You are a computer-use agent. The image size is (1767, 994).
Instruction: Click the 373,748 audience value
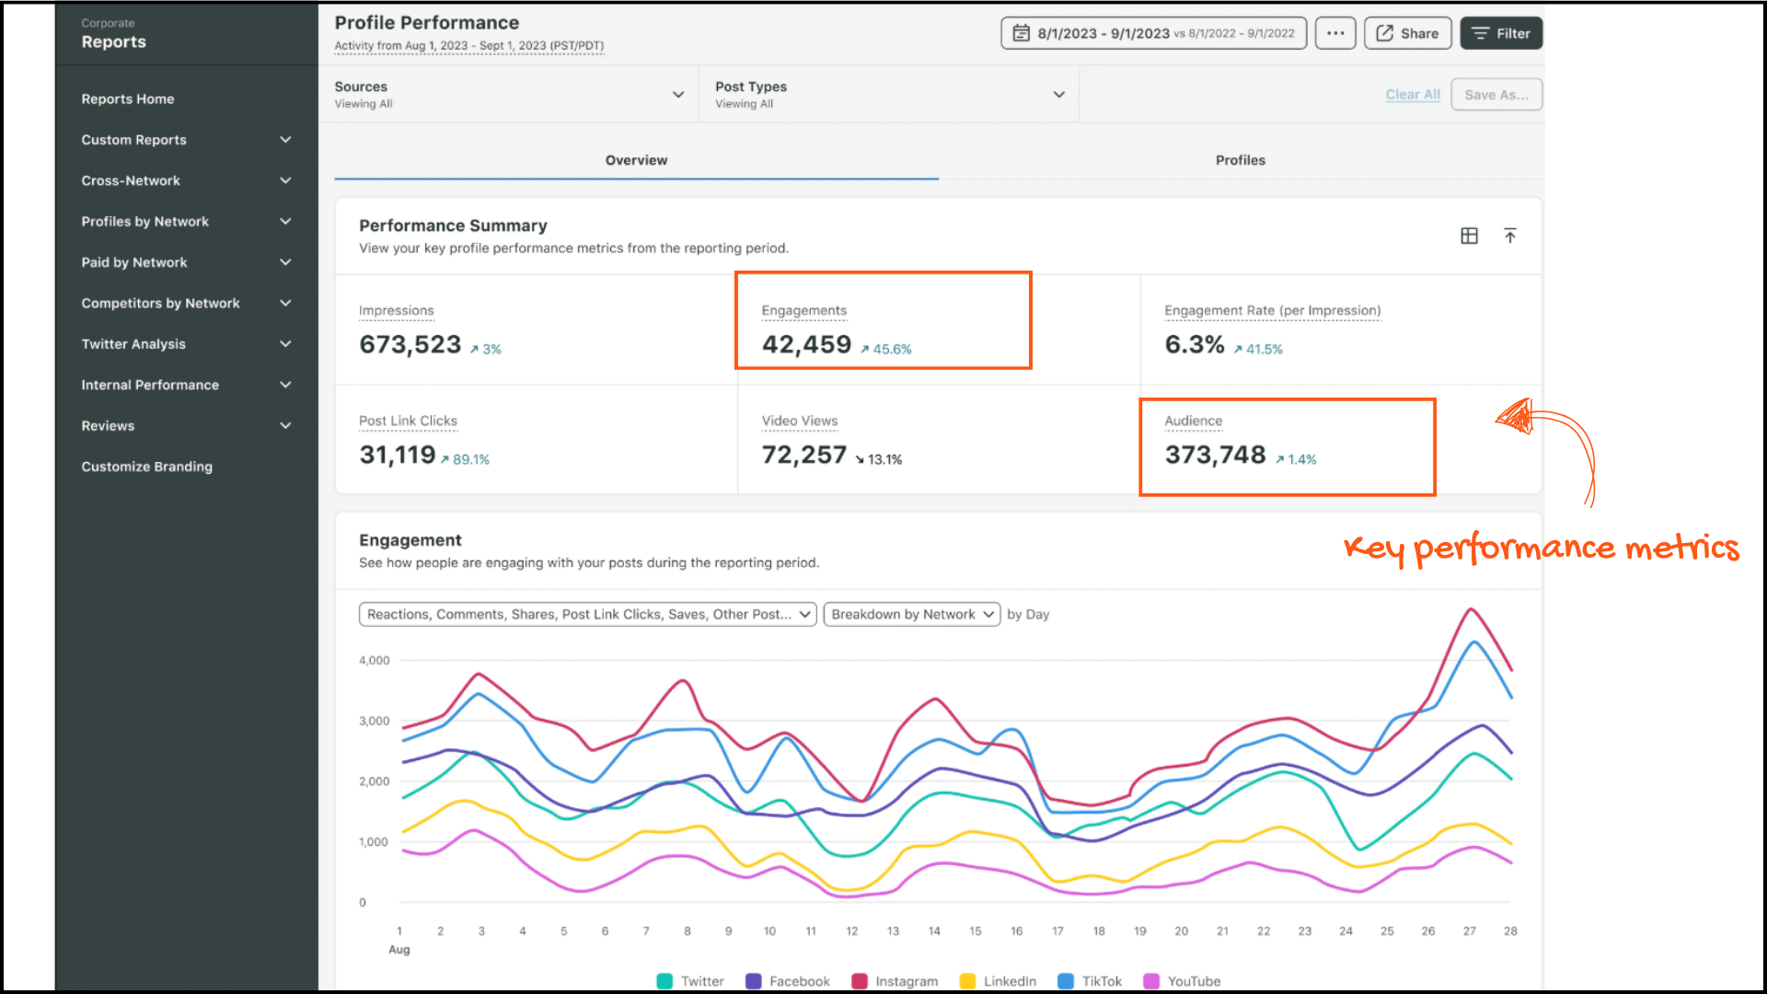click(x=1215, y=455)
